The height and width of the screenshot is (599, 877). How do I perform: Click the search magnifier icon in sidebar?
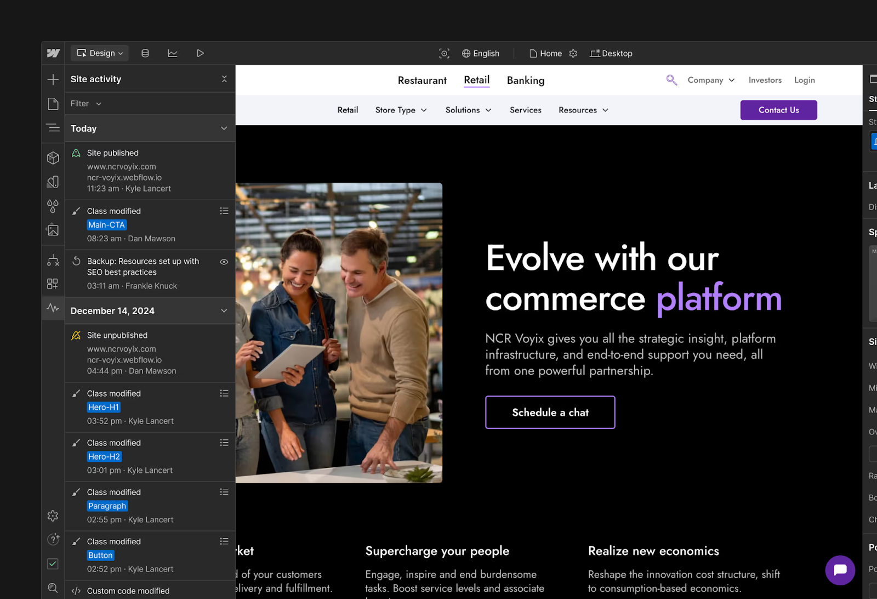point(53,588)
